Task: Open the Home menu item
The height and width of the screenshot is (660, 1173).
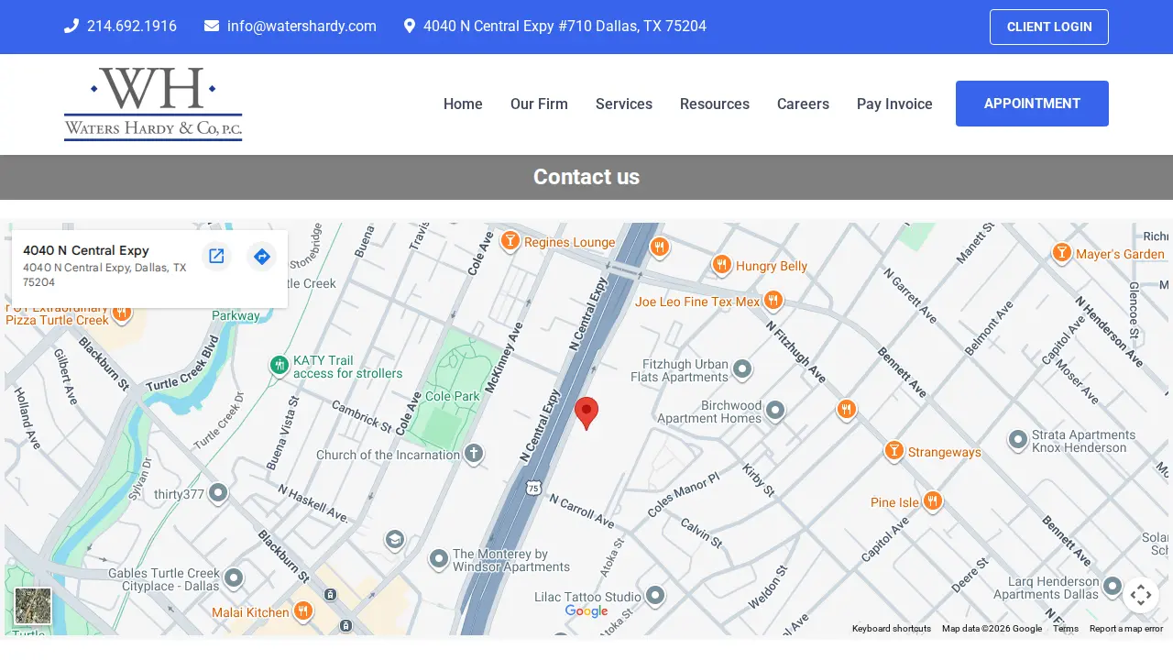Action: pyautogui.click(x=463, y=104)
